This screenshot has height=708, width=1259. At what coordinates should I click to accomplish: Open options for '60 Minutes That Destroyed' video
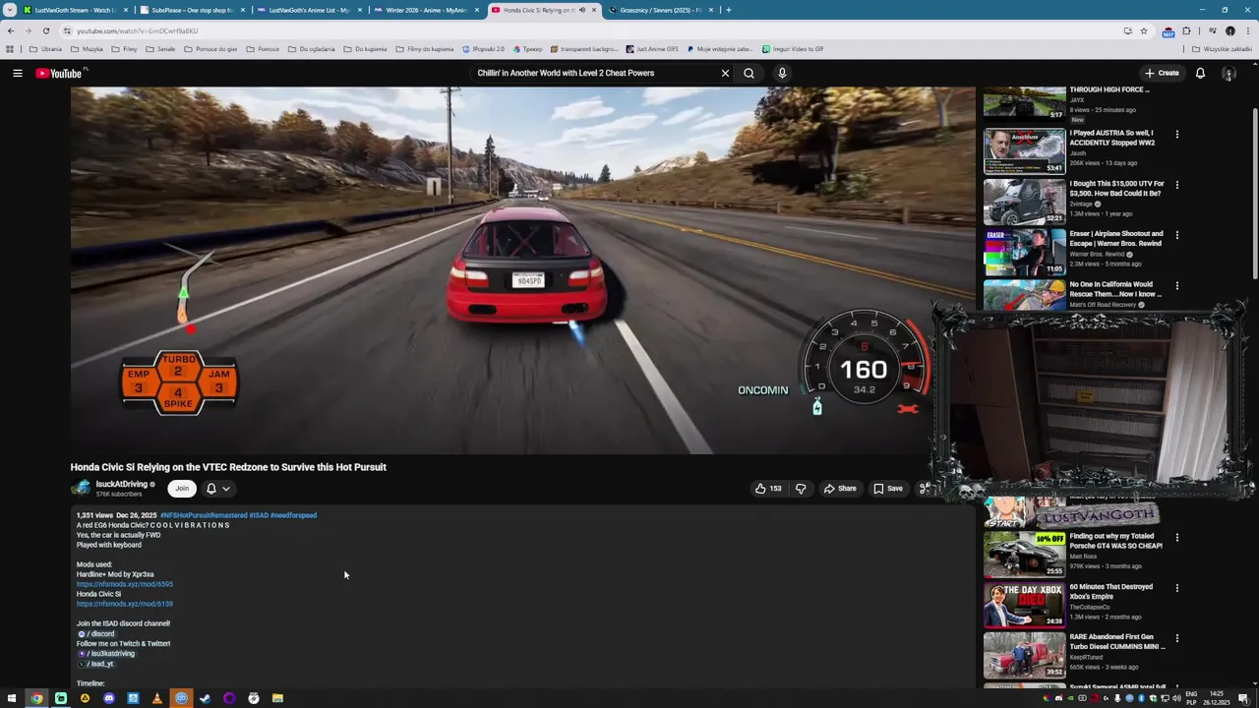tap(1176, 588)
